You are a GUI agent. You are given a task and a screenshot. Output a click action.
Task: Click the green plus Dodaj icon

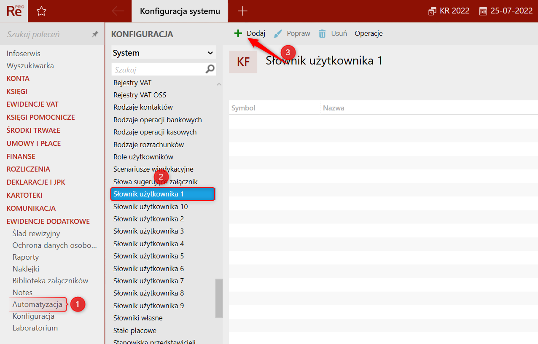click(238, 33)
